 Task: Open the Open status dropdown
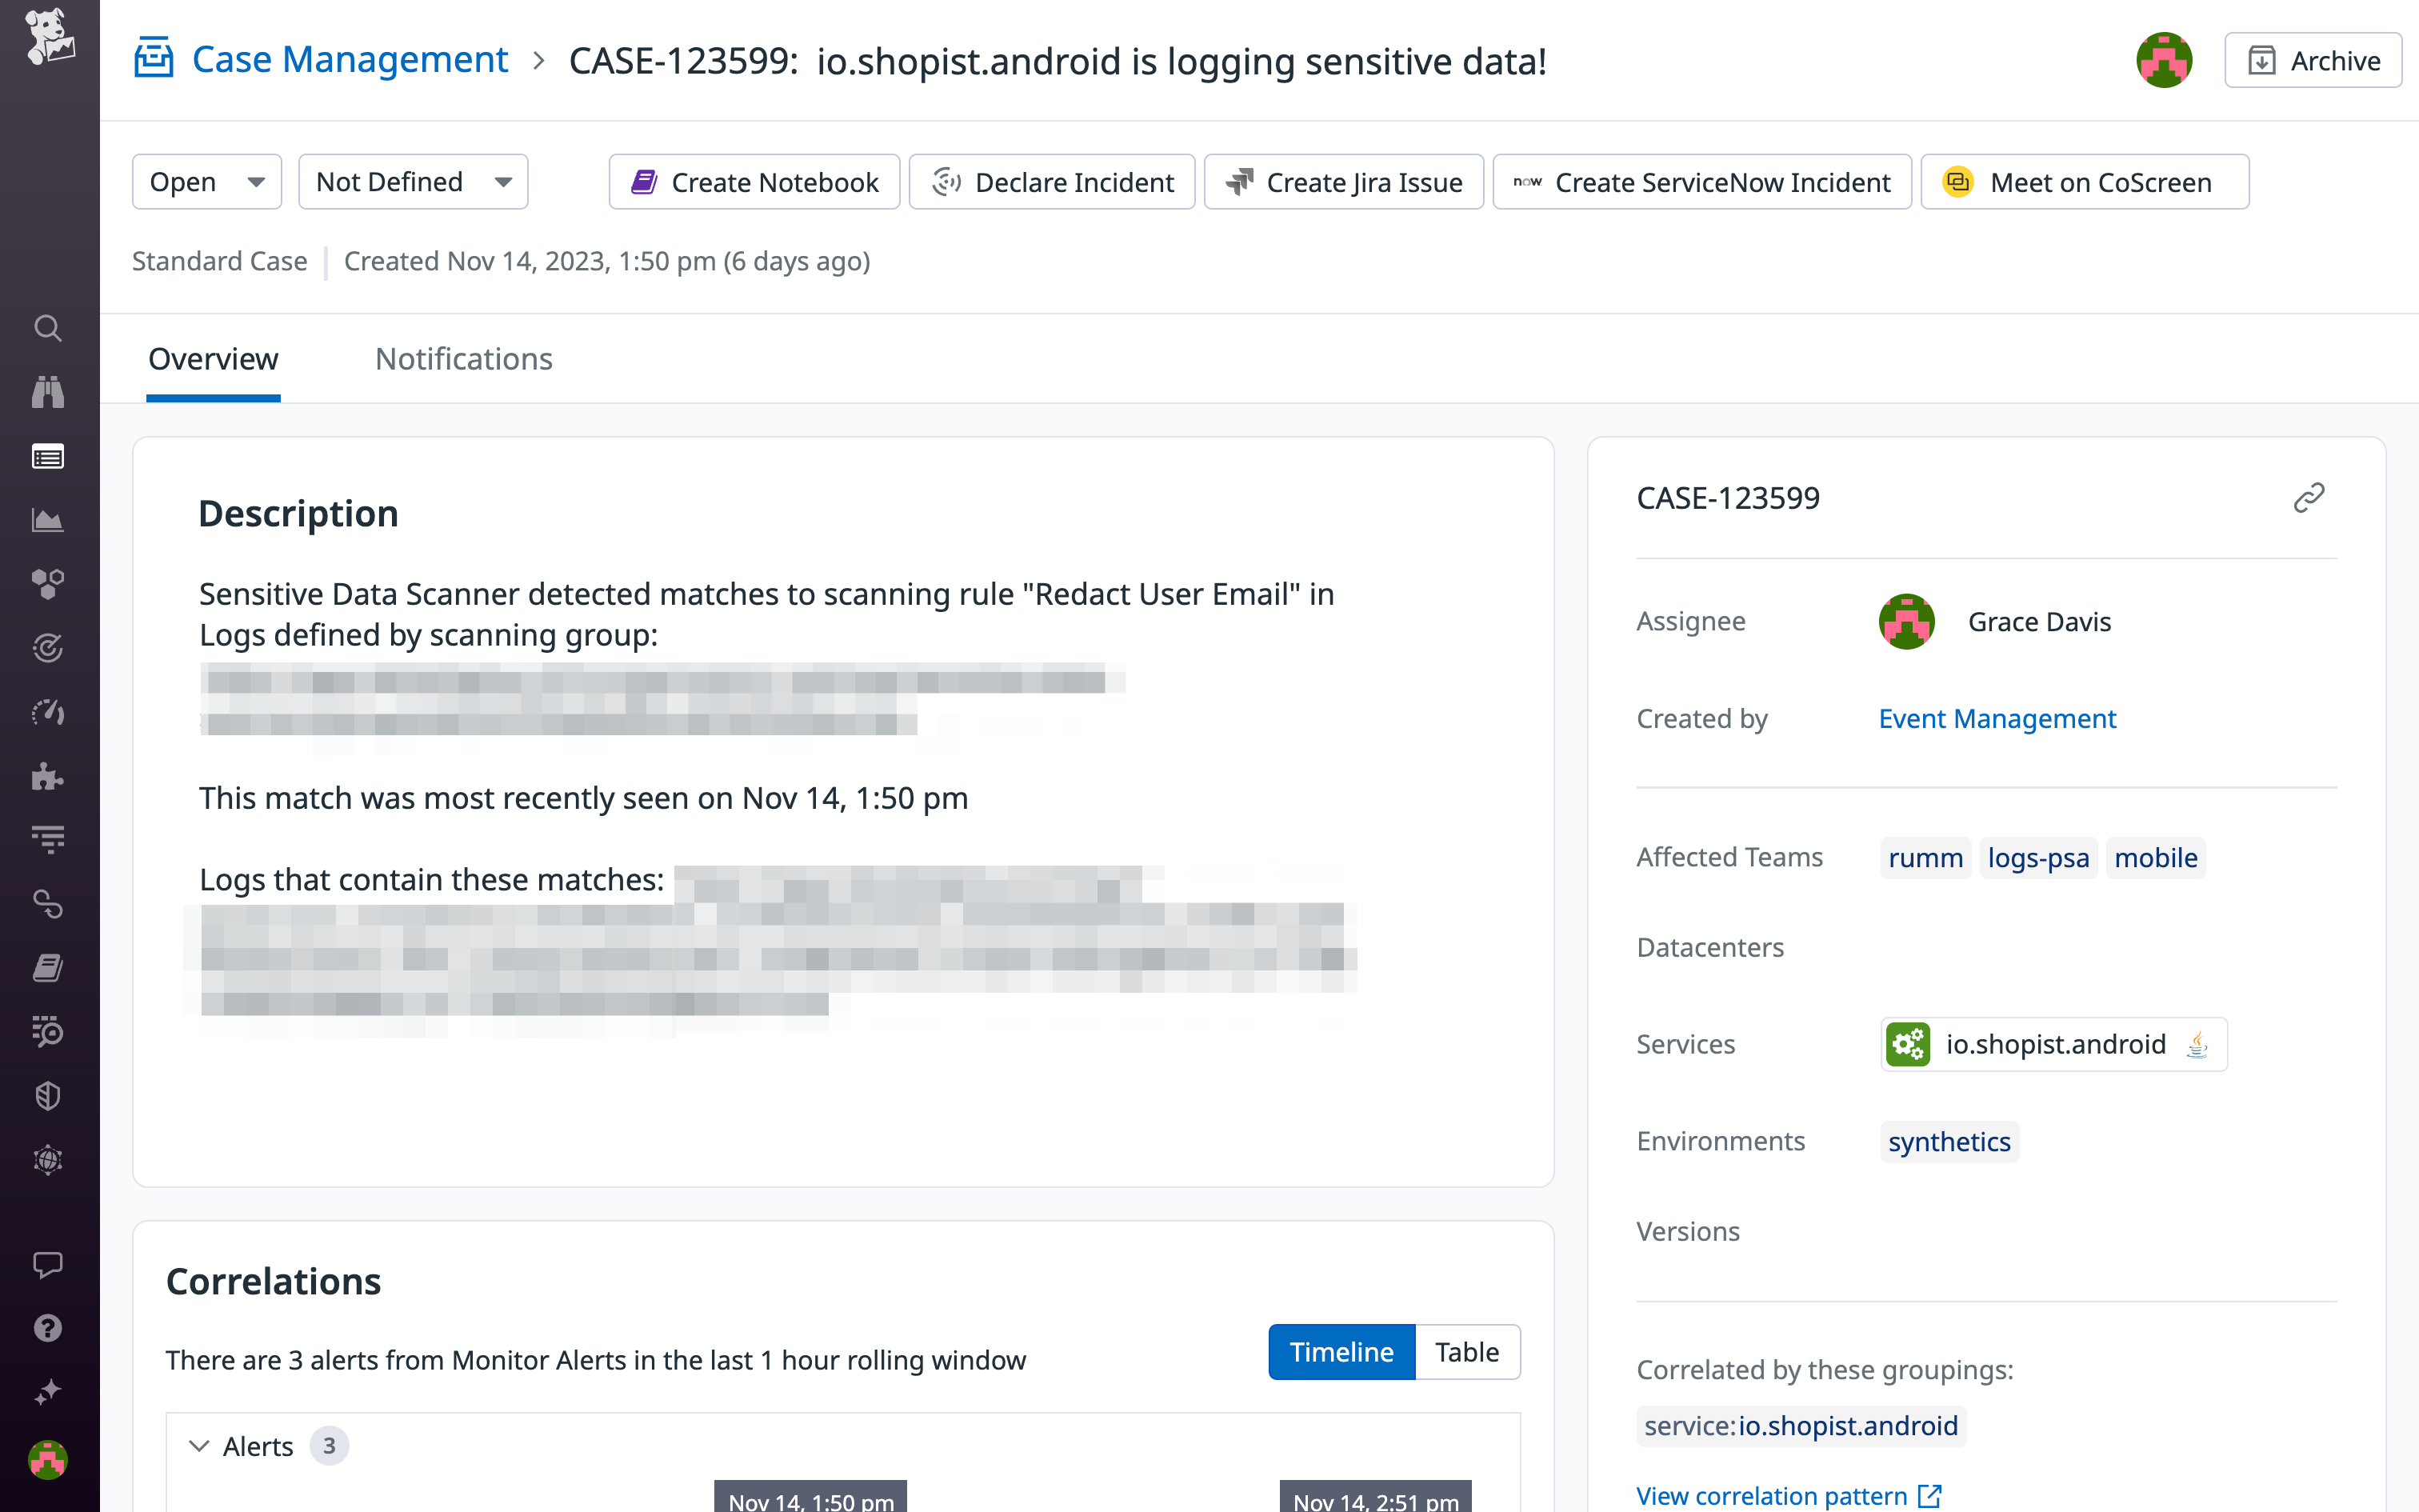tap(206, 181)
